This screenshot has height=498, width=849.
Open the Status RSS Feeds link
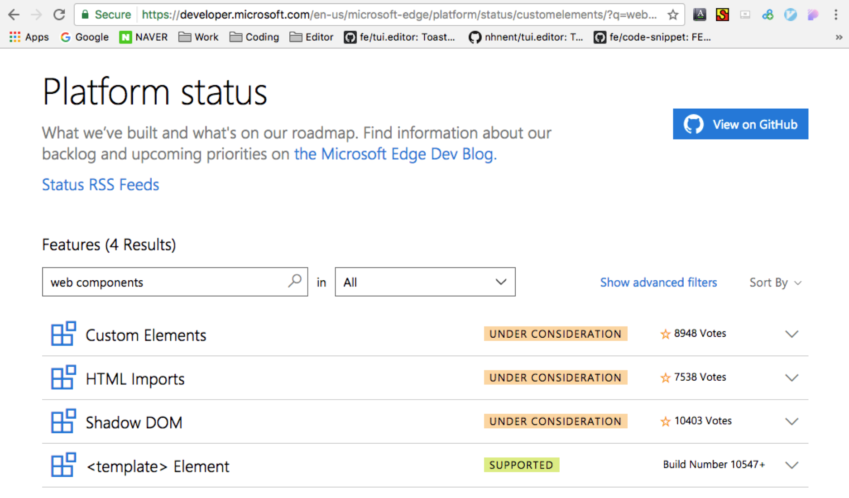point(101,185)
